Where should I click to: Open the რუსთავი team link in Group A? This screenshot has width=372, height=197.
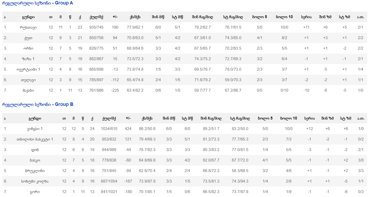pos(28,27)
